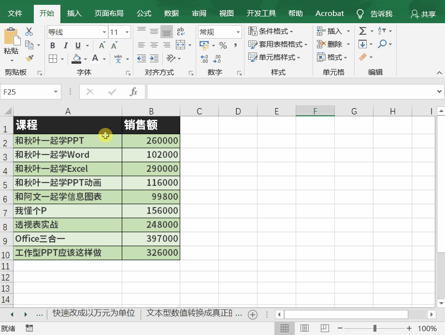445x335 pixels.
Task: Merge and center cells
Action: pyautogui.click(x=181, y=45)
